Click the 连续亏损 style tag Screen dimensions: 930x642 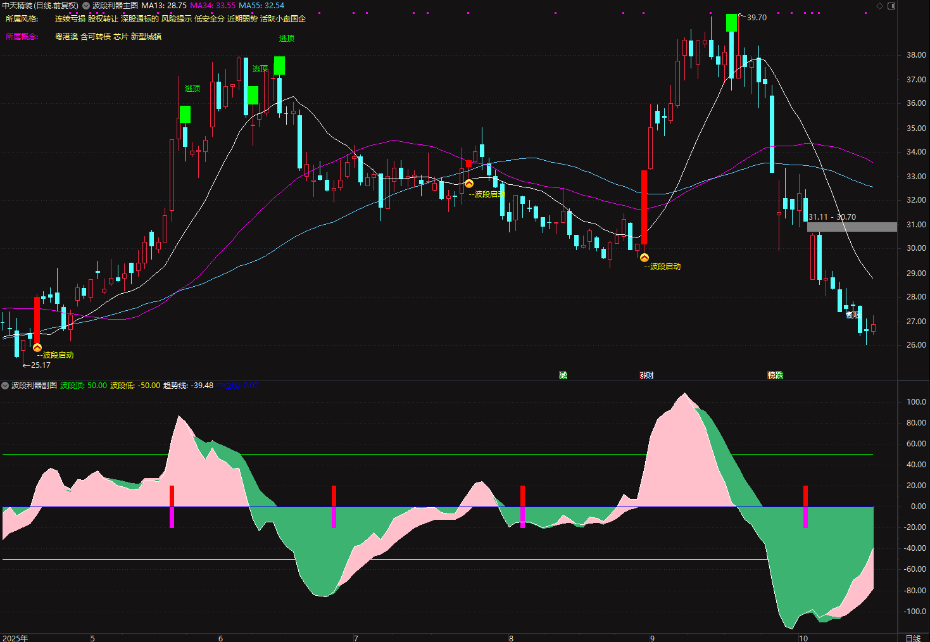point(70,19)
